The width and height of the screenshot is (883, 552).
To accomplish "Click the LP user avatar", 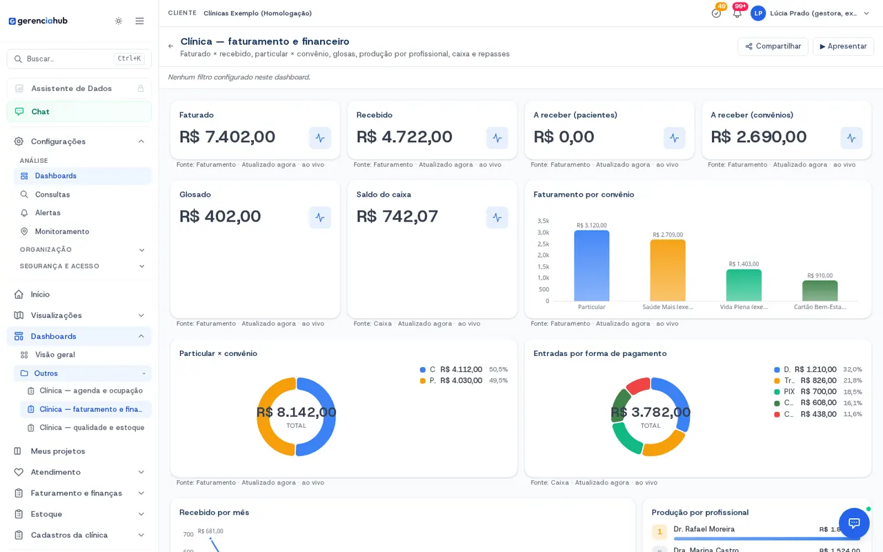I will [x=758, y=13].
